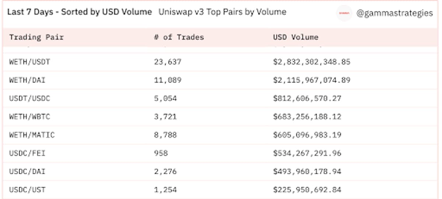Image resolution: width=442 pixels, height=199 pixels.
Task: Select the WETH/WBTC trading pair cell
Action: (x=29, y=117)
